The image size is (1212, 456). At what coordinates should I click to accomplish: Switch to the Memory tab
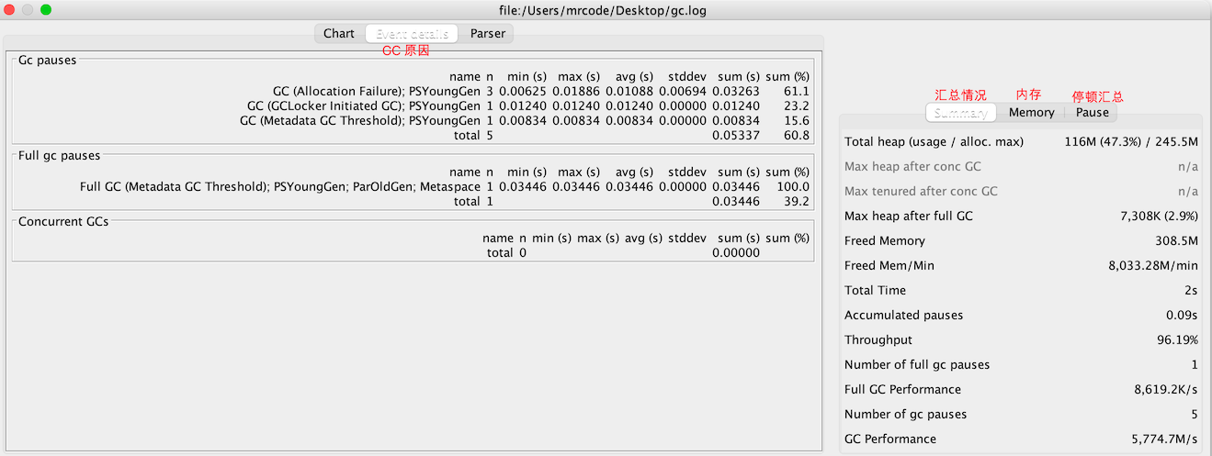(x=1031, y=112)
